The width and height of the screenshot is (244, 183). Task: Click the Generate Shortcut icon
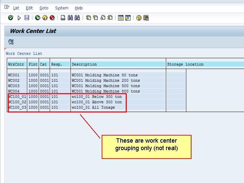(x=128, y=18)
